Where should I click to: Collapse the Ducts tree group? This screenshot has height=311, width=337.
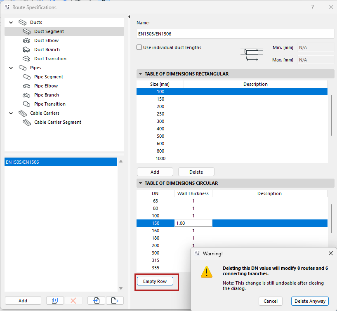pyautogui.click(x=11, y=22)
